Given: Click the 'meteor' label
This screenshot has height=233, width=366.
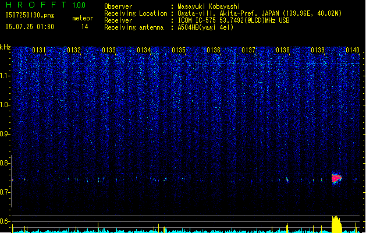Looking at the screenshot, I should coord(83,18).
